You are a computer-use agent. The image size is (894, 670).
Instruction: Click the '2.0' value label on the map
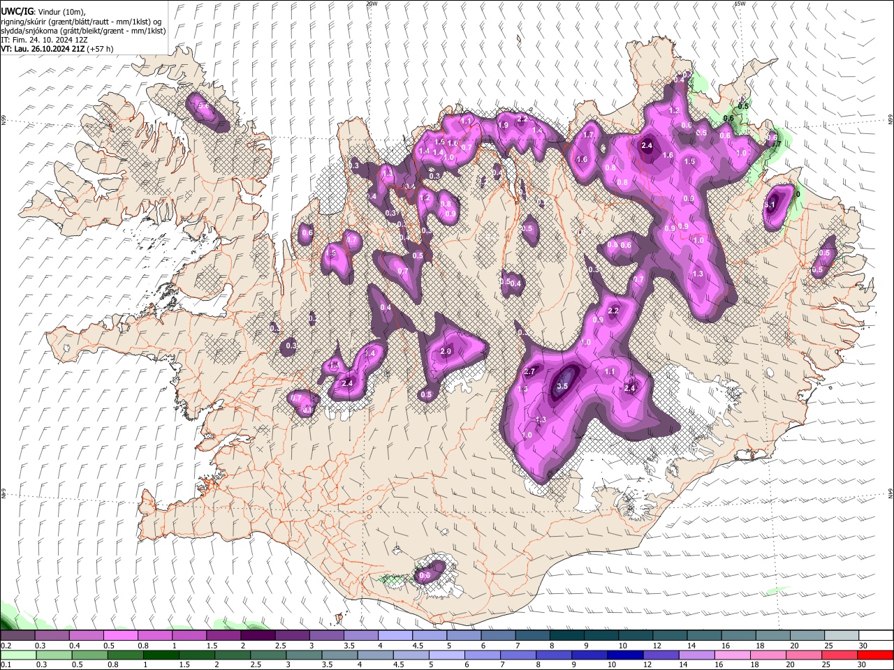point(446,351)
